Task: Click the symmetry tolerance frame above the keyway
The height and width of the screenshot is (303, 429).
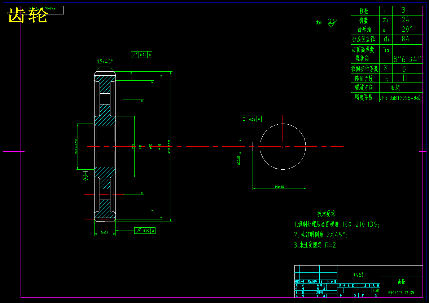Action: (251, 119)
